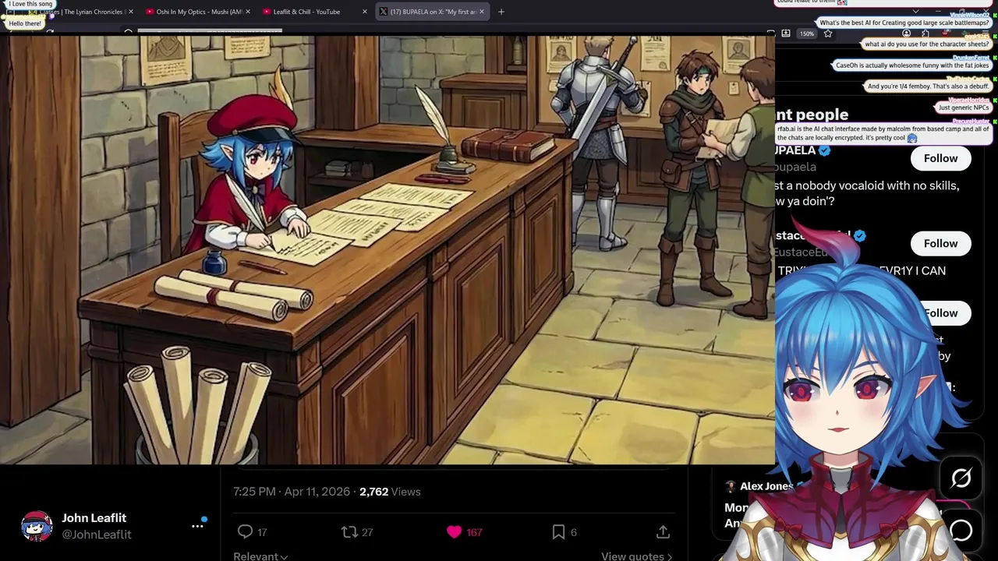Click the repost icon showing 27
Image resolution: width=998 pixels, height=561 pixels.
(x=349, y=532)
